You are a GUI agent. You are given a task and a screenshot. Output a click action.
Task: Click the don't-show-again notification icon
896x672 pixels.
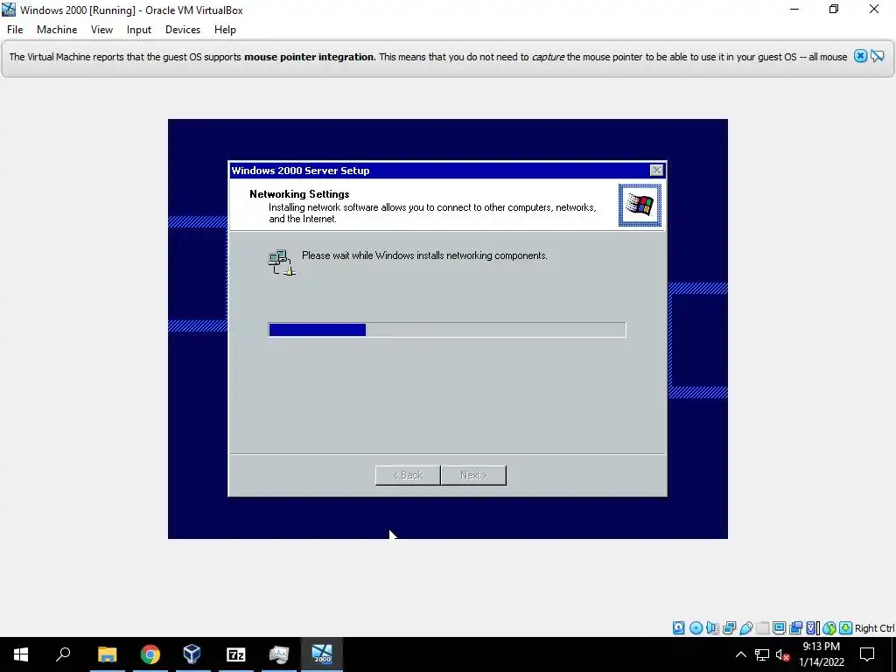point(877,56)
